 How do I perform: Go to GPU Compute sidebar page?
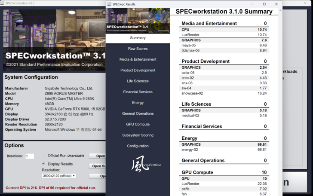pos(138,124)
